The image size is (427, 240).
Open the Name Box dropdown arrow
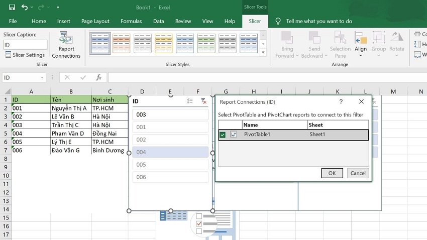click(42, 78)
